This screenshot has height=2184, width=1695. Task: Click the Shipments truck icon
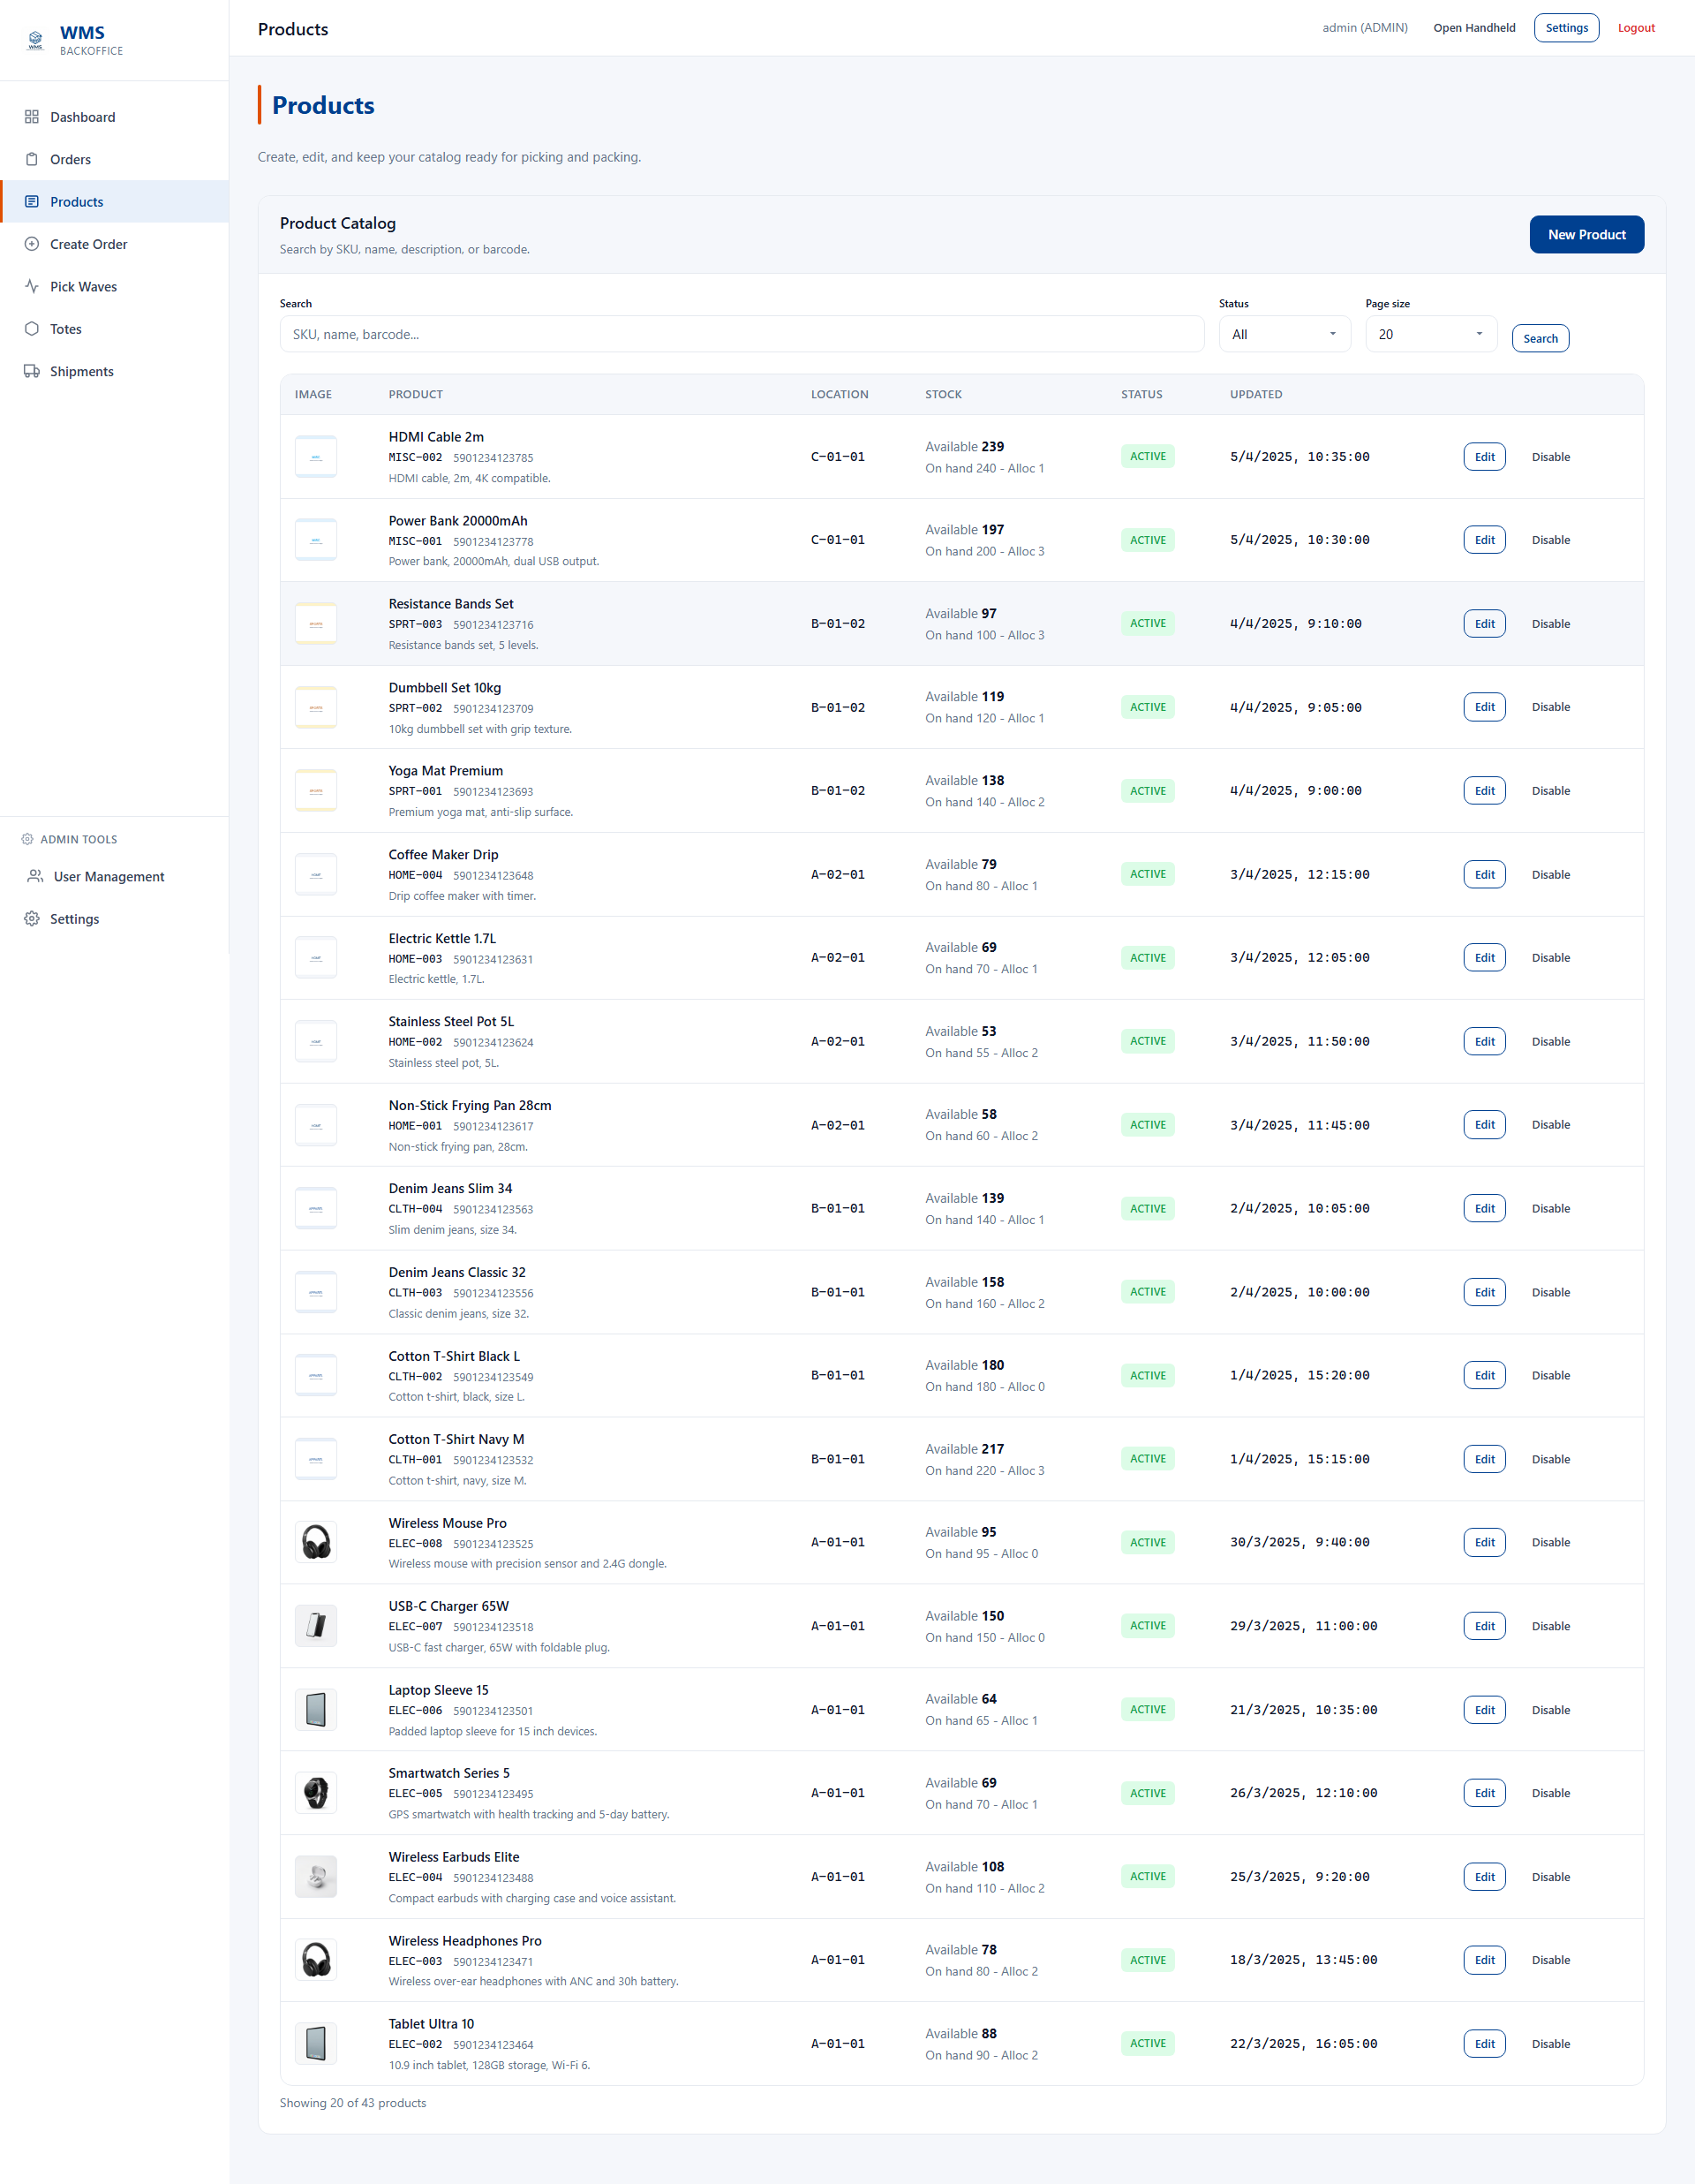[33, 371]
